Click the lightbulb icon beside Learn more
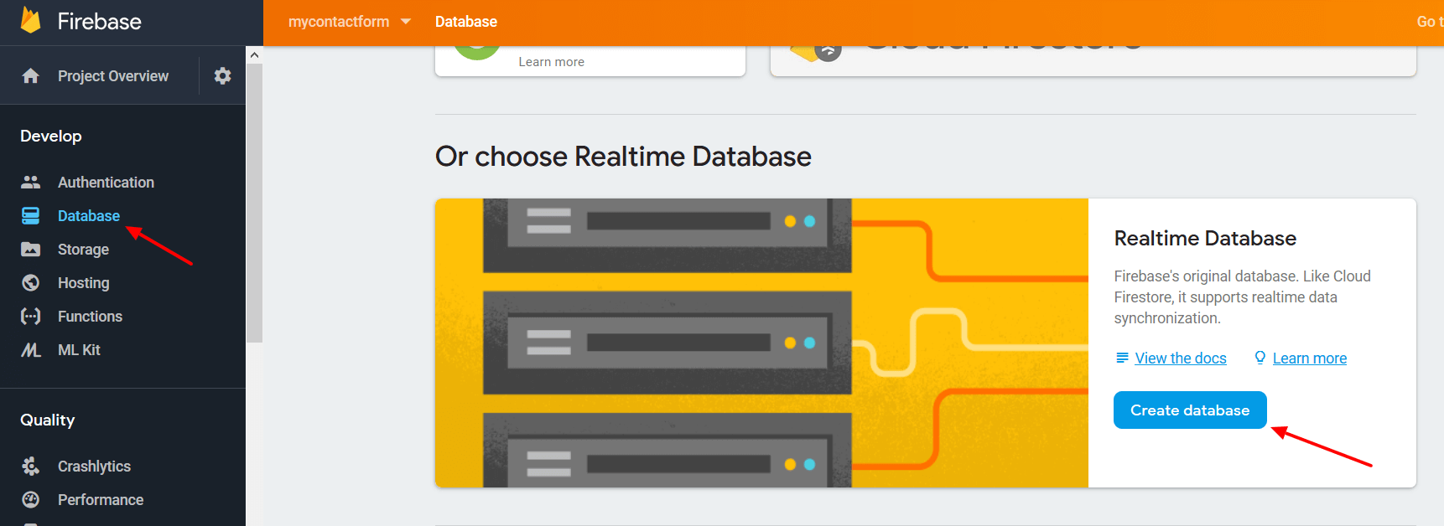 click(1260, 358)
